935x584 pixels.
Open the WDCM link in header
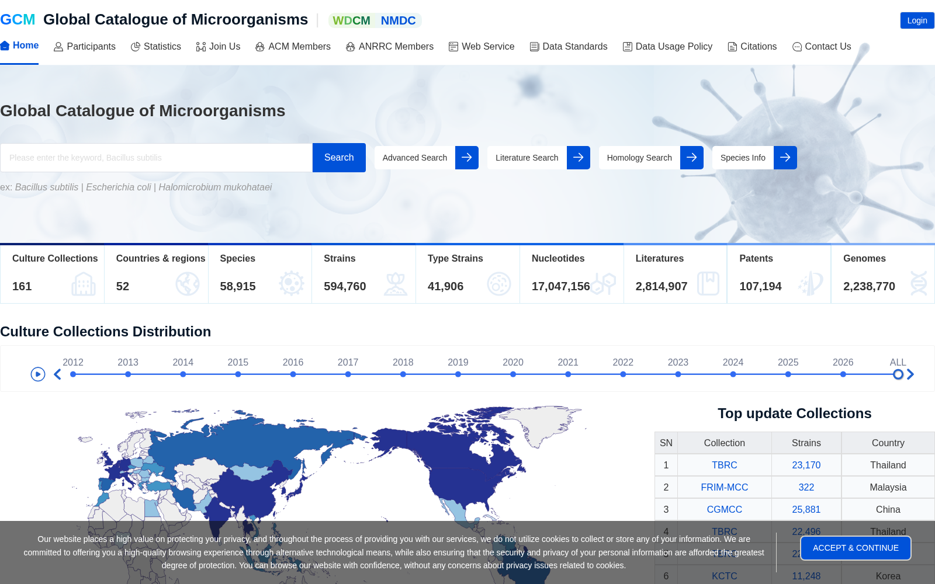pyautogui.click(x=351, y=20)
